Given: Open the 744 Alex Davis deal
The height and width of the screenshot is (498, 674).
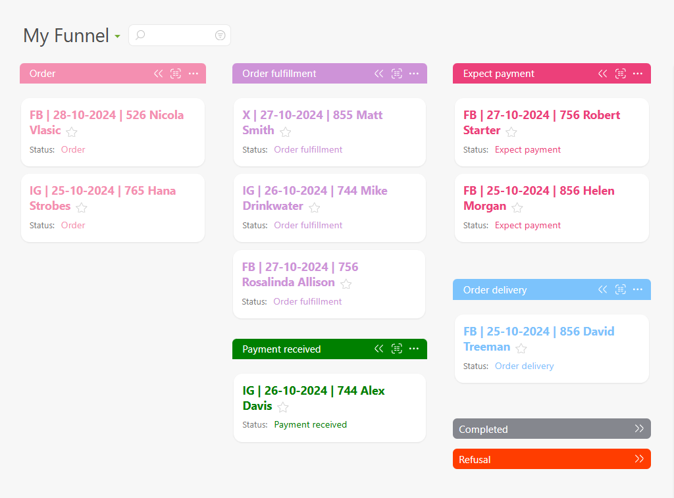Looking at the screenshot, I should pyautogui.click(x=313, y=398).
